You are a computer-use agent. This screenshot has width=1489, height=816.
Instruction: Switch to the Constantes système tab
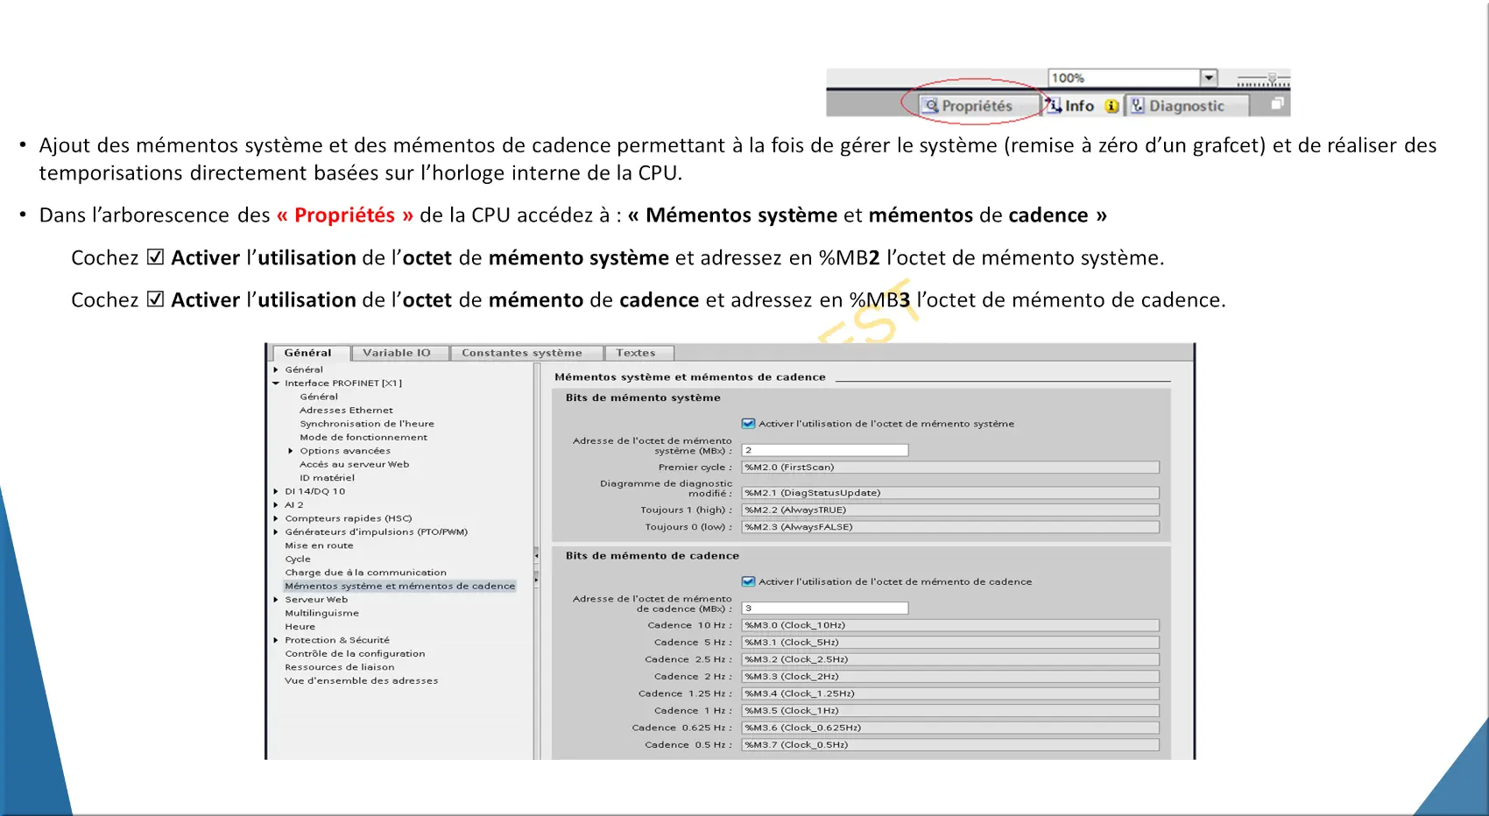[x=522, y=353]
